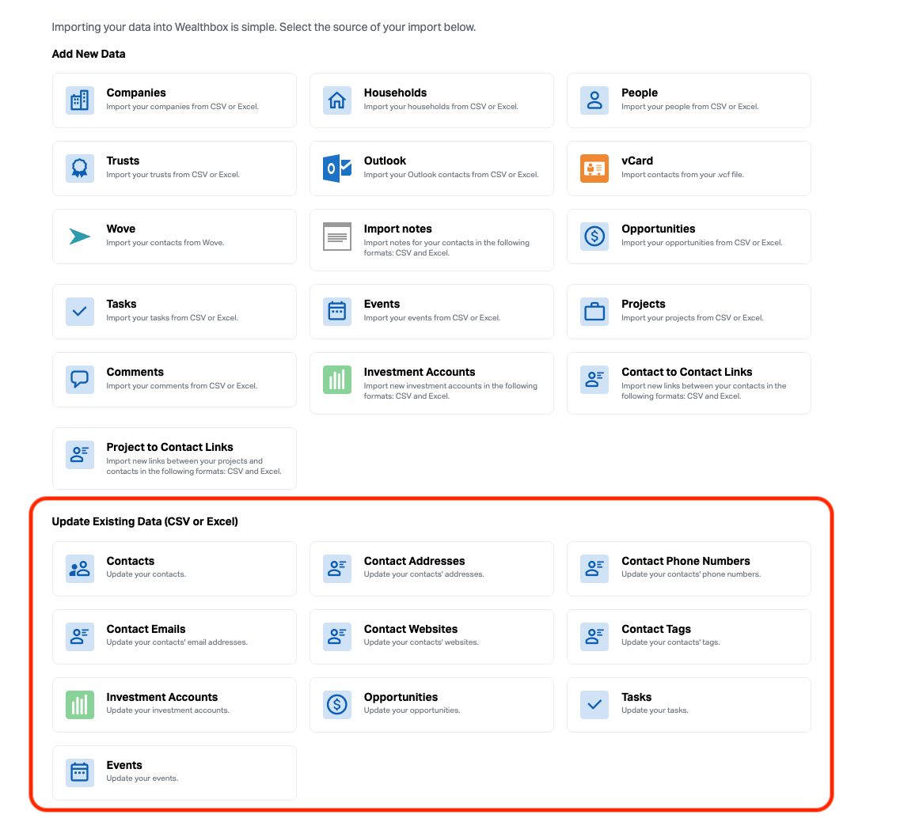Image resolution: width=904 pixels, height=818 pixels.
Task: Click the orange vCard icon
Action: 594,169
